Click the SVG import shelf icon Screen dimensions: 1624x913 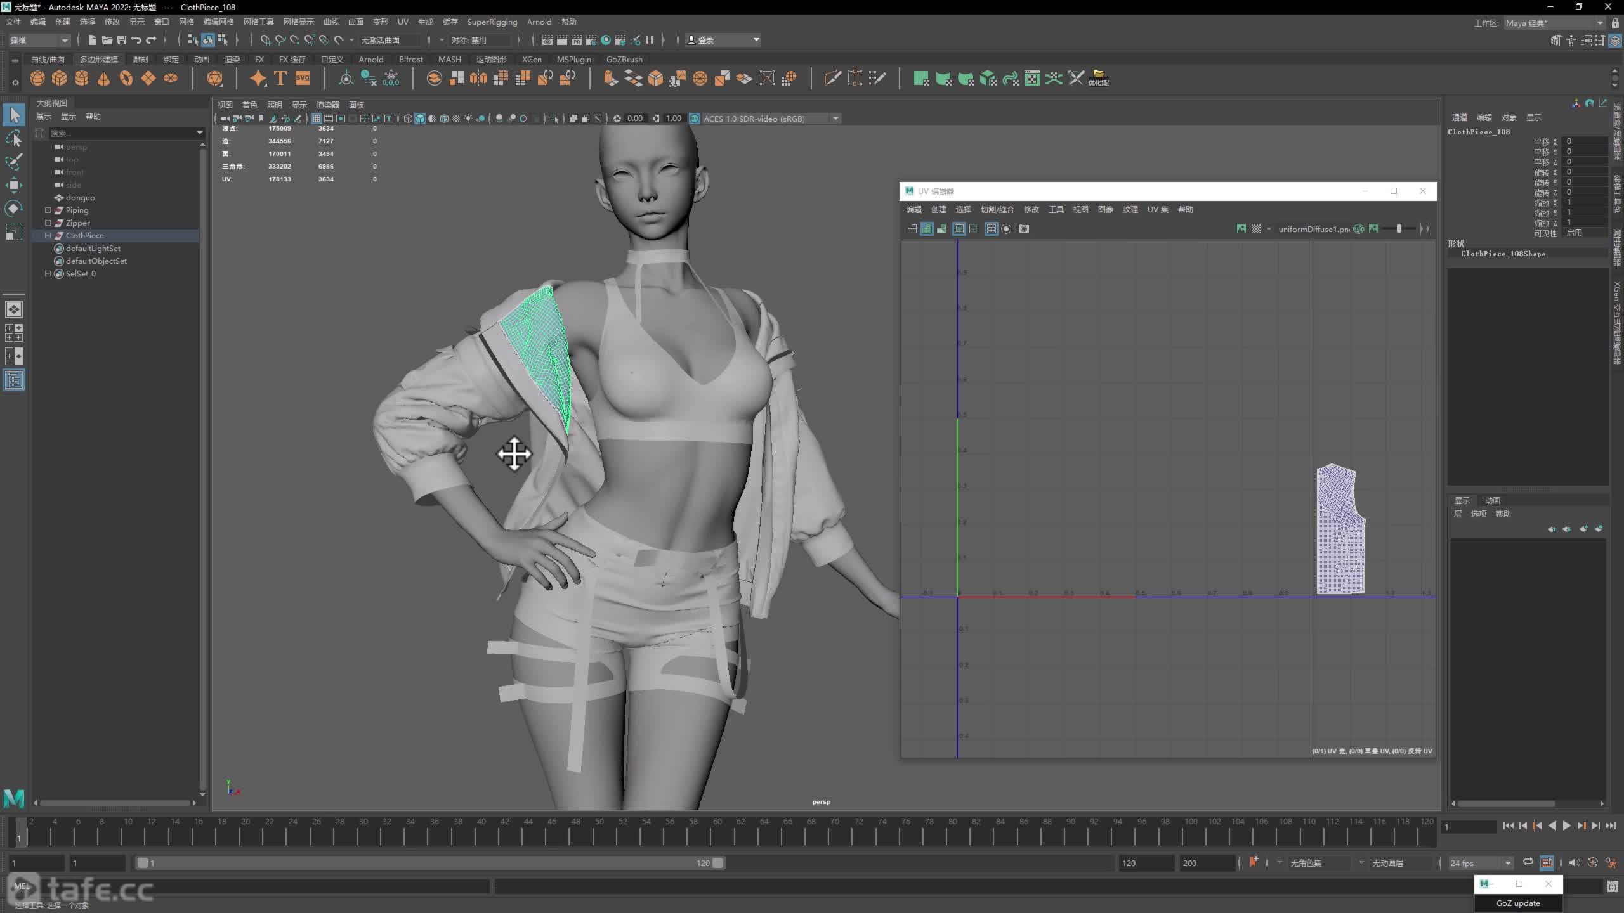pos(303,78)
